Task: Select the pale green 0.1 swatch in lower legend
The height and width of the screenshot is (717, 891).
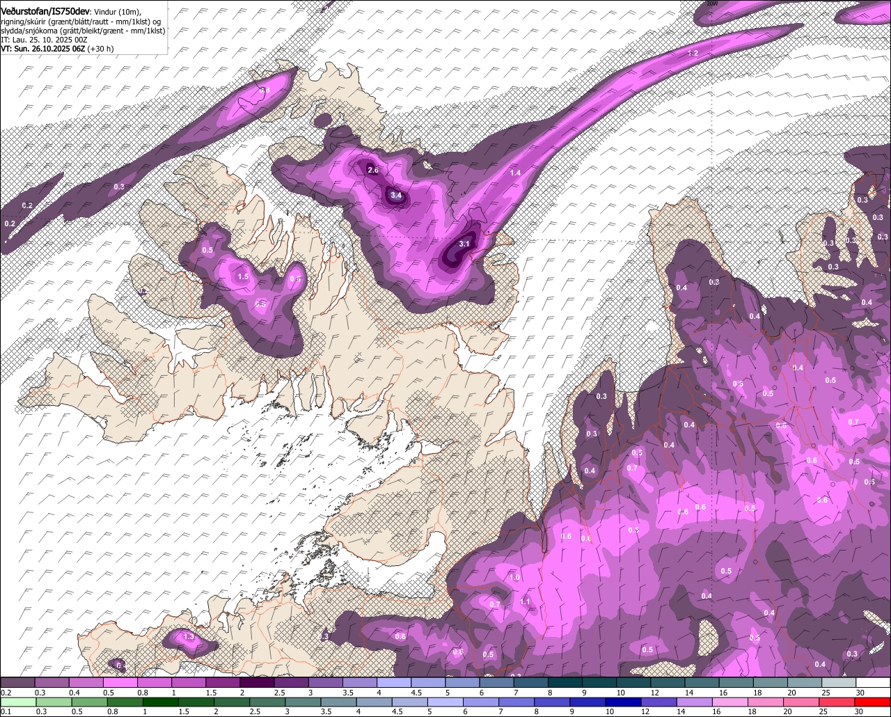Action: point(17,702)
